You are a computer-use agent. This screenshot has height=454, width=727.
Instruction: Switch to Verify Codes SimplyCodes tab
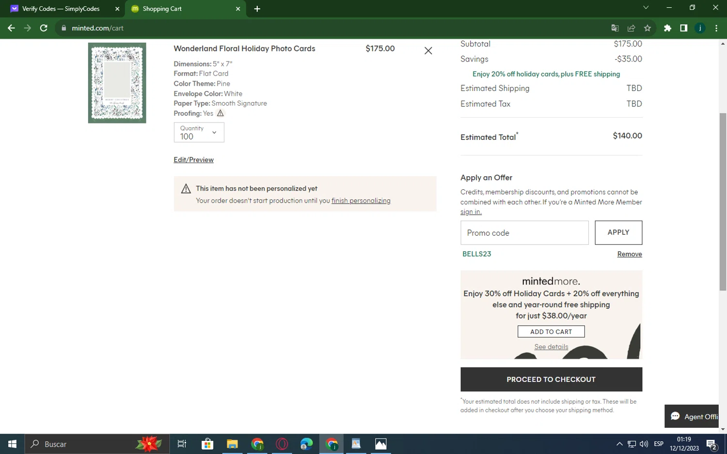61,9
